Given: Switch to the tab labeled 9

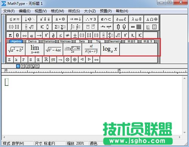Looking at the screenshot, I should click(x=148, y=41).
